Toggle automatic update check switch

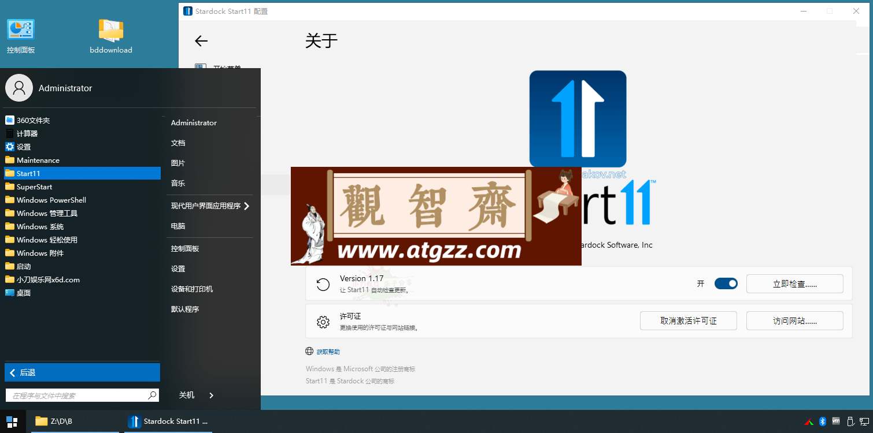[x=726, y=283]
